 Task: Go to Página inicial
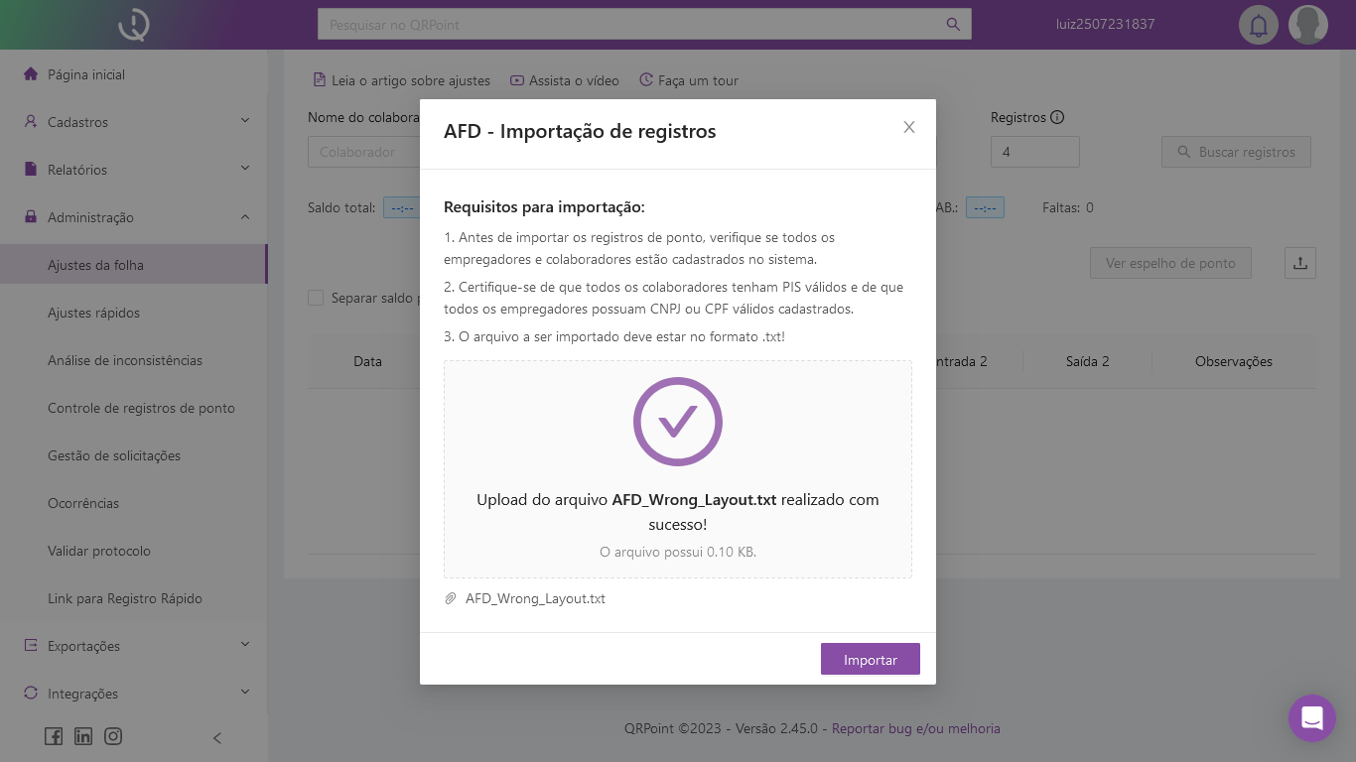click(x=86, y=74)
